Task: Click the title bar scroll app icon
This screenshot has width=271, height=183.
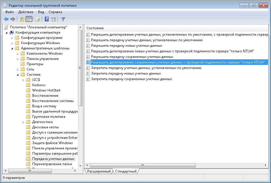Action: click(5, 6)
